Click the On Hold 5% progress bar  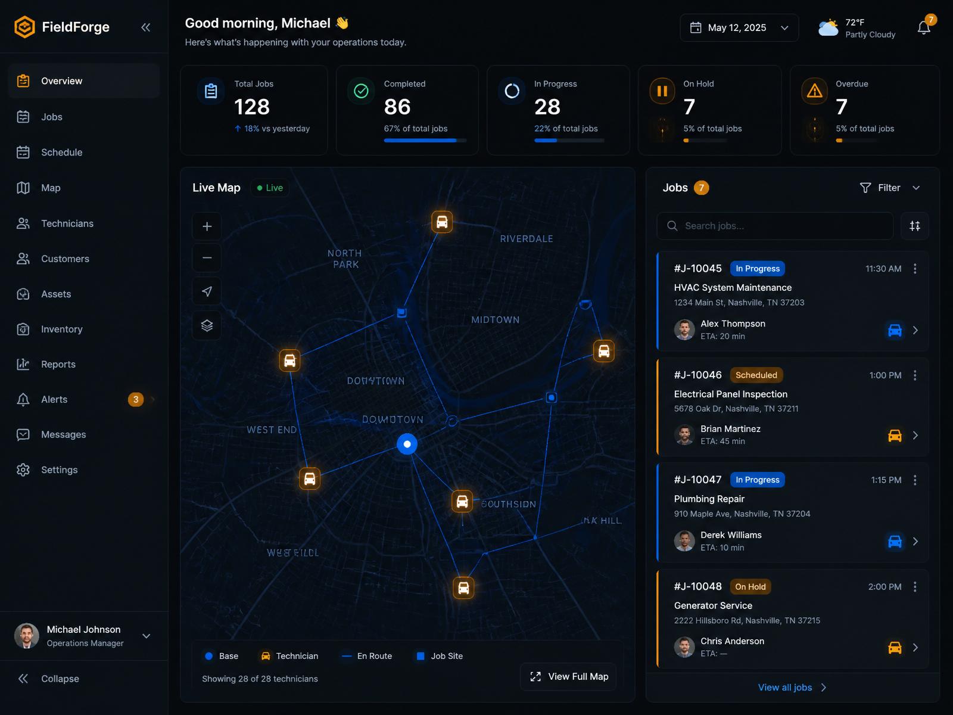tap(705, 141)
